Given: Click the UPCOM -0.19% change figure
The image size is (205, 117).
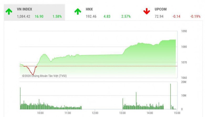Looking at the screenshot, I should coord(195,16).
